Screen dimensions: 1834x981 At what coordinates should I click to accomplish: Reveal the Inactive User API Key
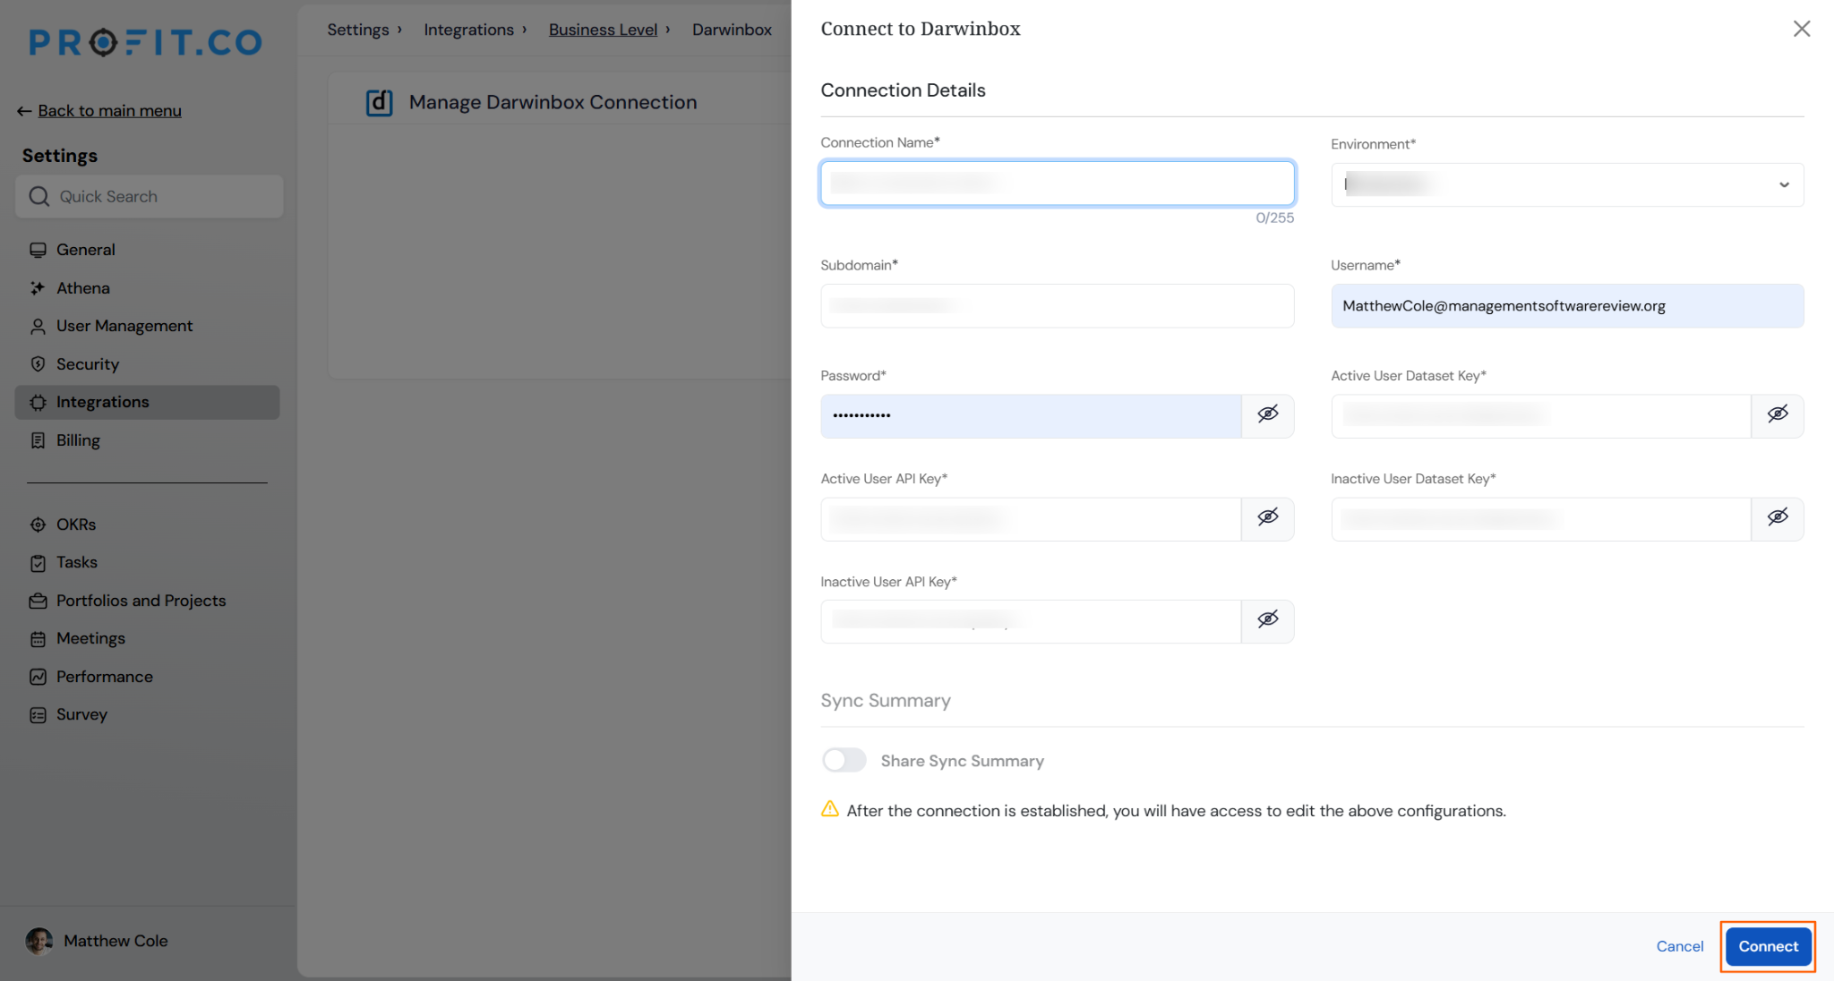pos(1267,620)
